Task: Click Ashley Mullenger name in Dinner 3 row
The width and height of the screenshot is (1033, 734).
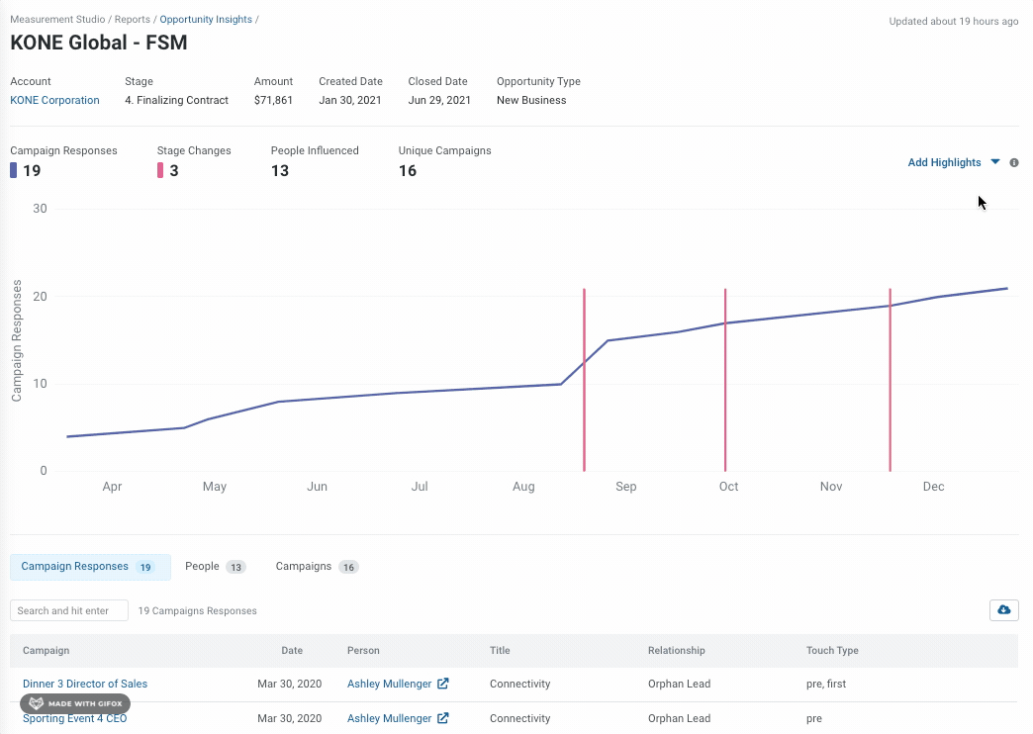Action: click(x=389, y=684)
